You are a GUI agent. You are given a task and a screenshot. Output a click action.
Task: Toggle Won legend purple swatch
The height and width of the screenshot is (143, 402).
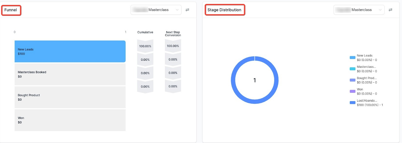coord(353,91)
